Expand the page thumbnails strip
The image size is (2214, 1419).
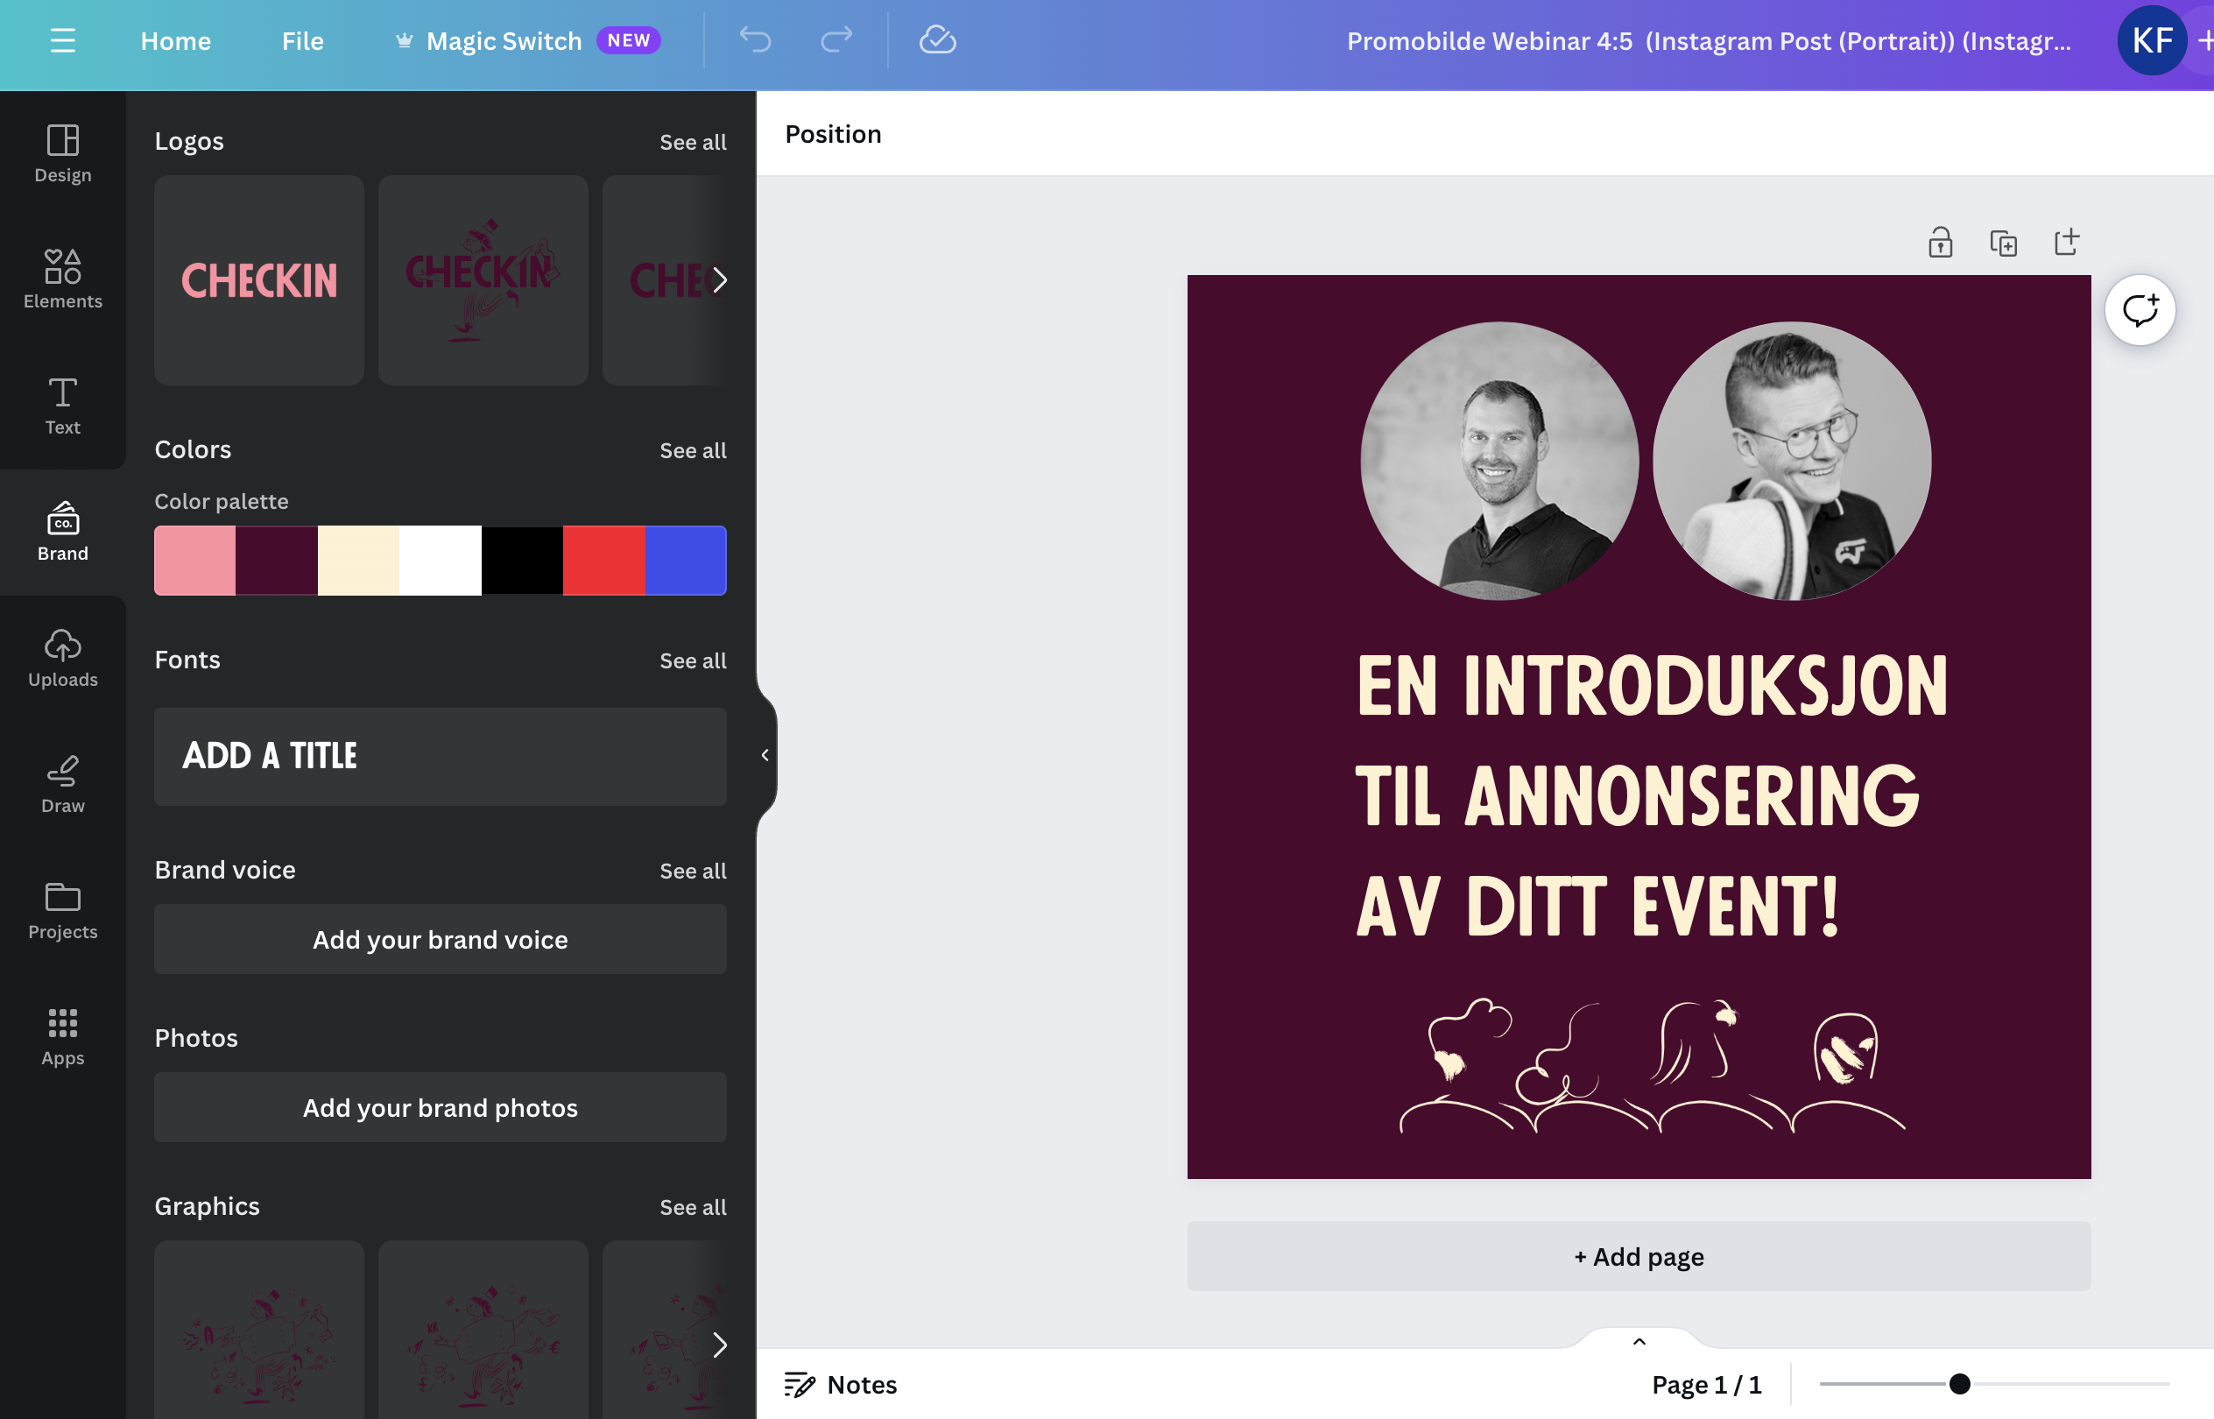[x=1638, y=1341]
